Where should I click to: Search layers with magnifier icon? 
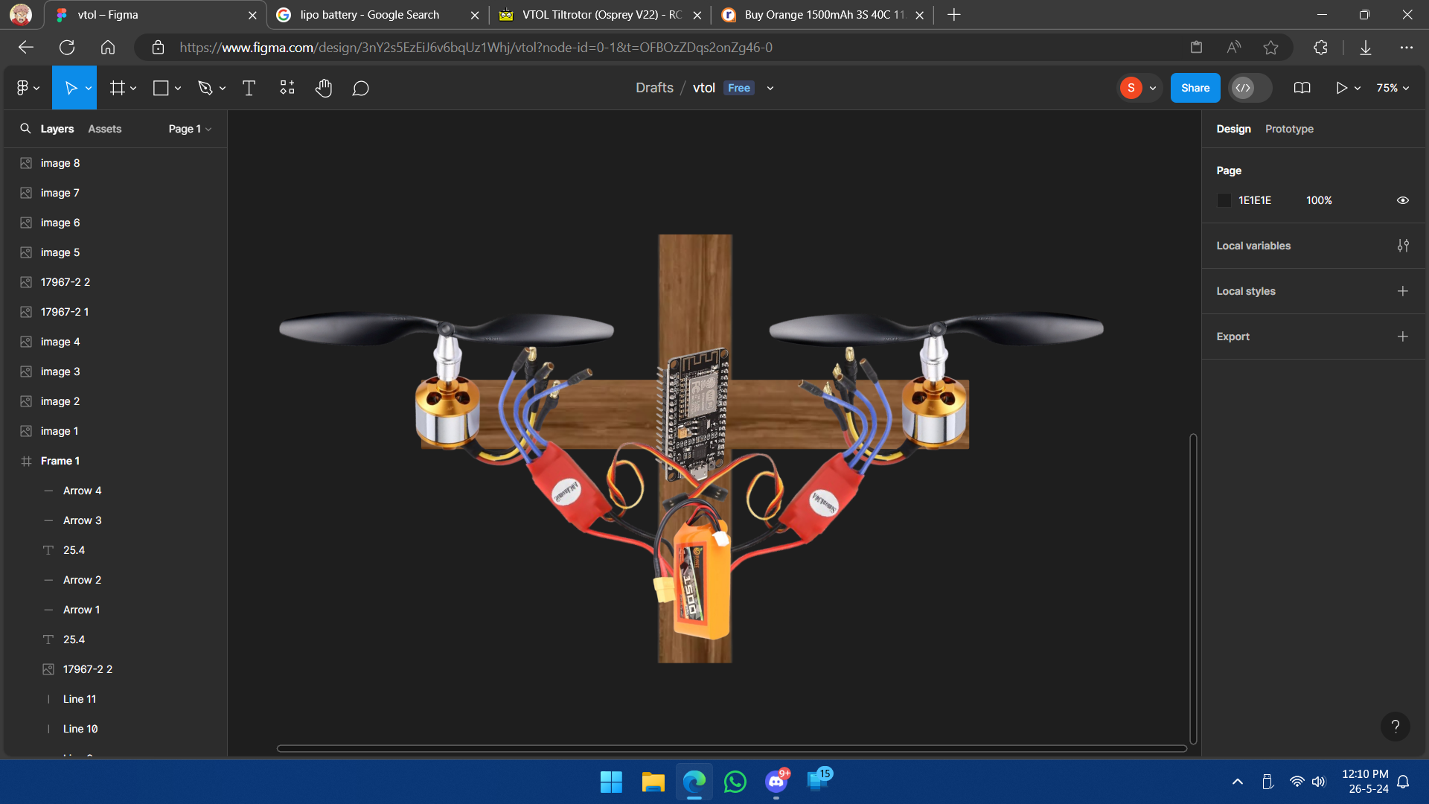(x=25, y=129)
